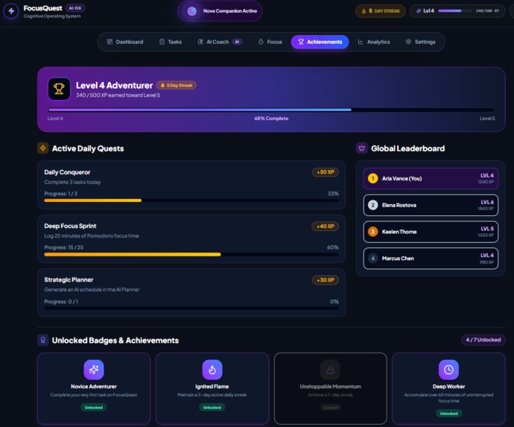The height and width of the screenshot is (427, 514).
Task: Click the Ignited Flame badge icon
Action: [212, 370]
